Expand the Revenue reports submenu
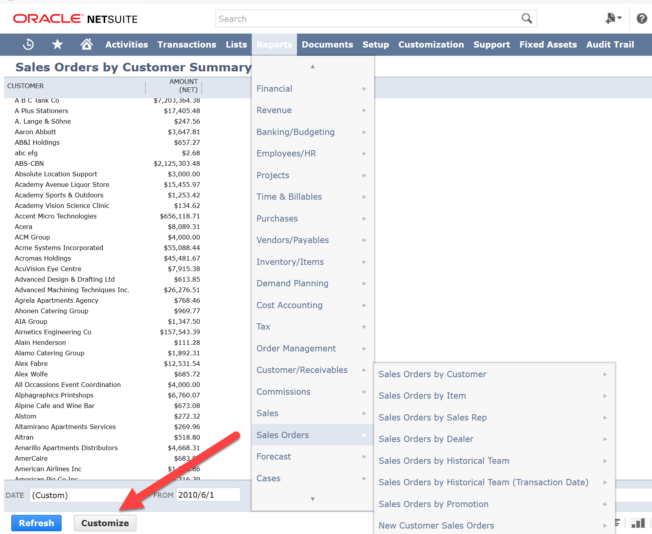 (x=313, y=110)
